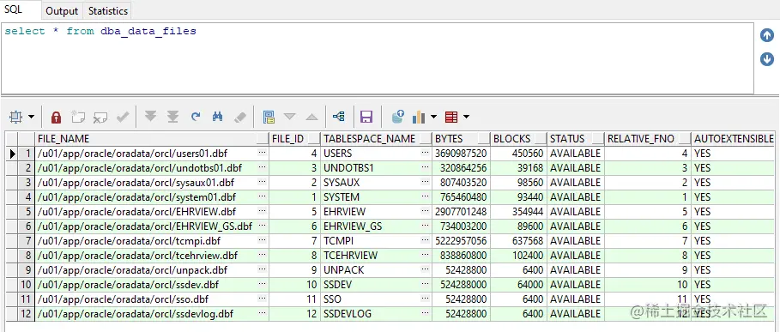
Task: Click sort button beside RELATIVE_FNO header
Action: [x=685, y=139]
